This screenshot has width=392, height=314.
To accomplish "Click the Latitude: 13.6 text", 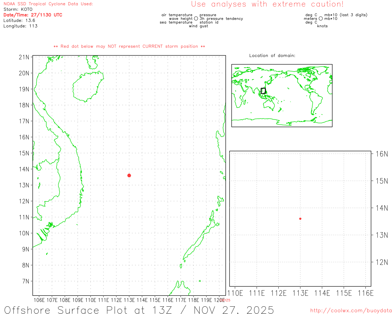I will (x=19, y=21).
